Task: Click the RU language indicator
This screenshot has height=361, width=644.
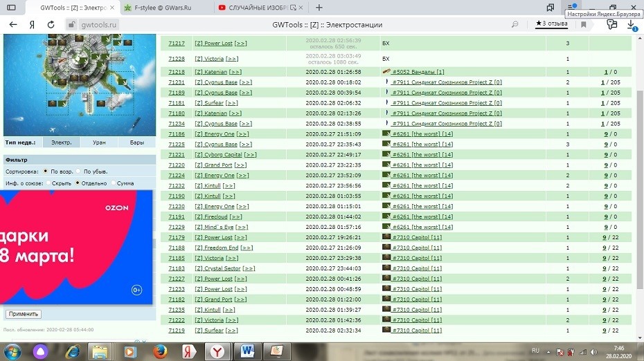Action: pyautogui.click(x=535, y=351)
